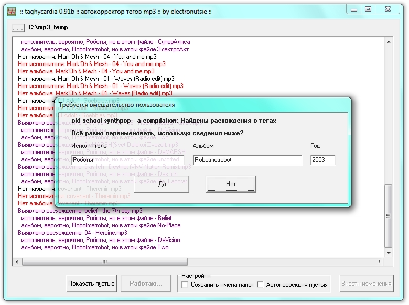409x305 pixels.
Task: Click the Работаю... button
Action: 146,284
